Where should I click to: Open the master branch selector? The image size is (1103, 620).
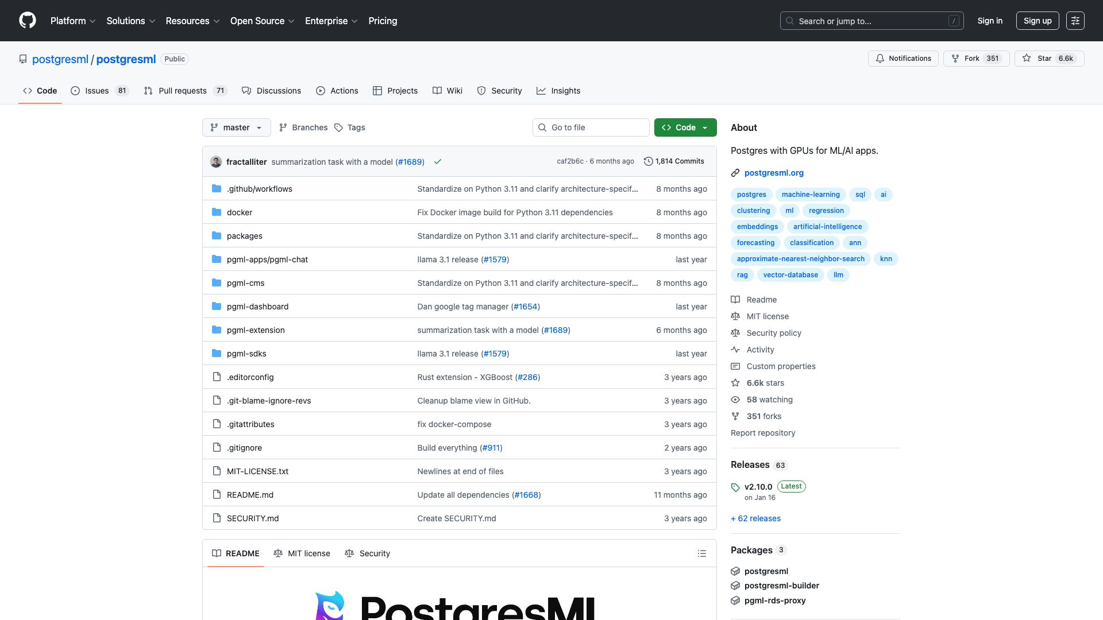(x=236, y=127)
